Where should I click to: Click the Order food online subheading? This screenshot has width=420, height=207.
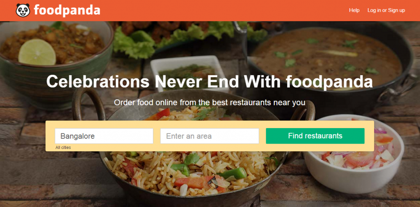coord(210,103)
